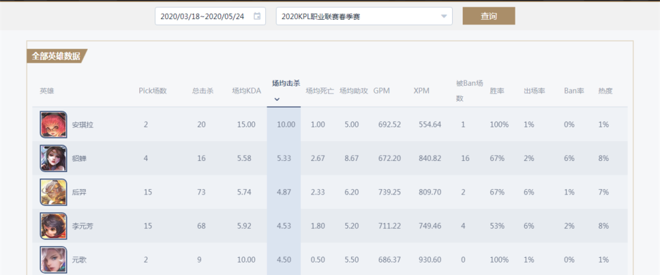Sort table by 总击杀 header

tap(203, 91)
